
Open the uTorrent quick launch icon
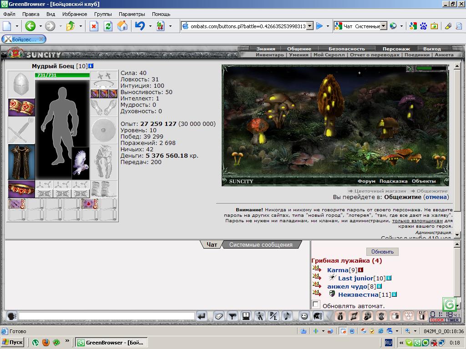tap(35, 343)
